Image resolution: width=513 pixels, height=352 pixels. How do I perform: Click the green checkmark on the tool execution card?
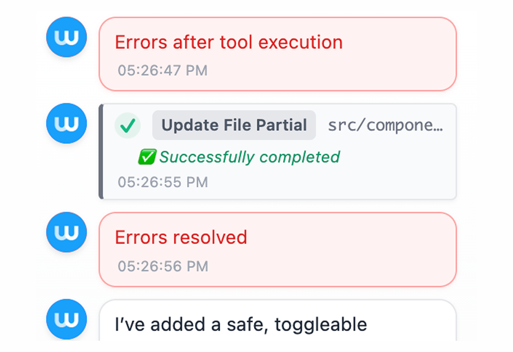pos(127,125)
